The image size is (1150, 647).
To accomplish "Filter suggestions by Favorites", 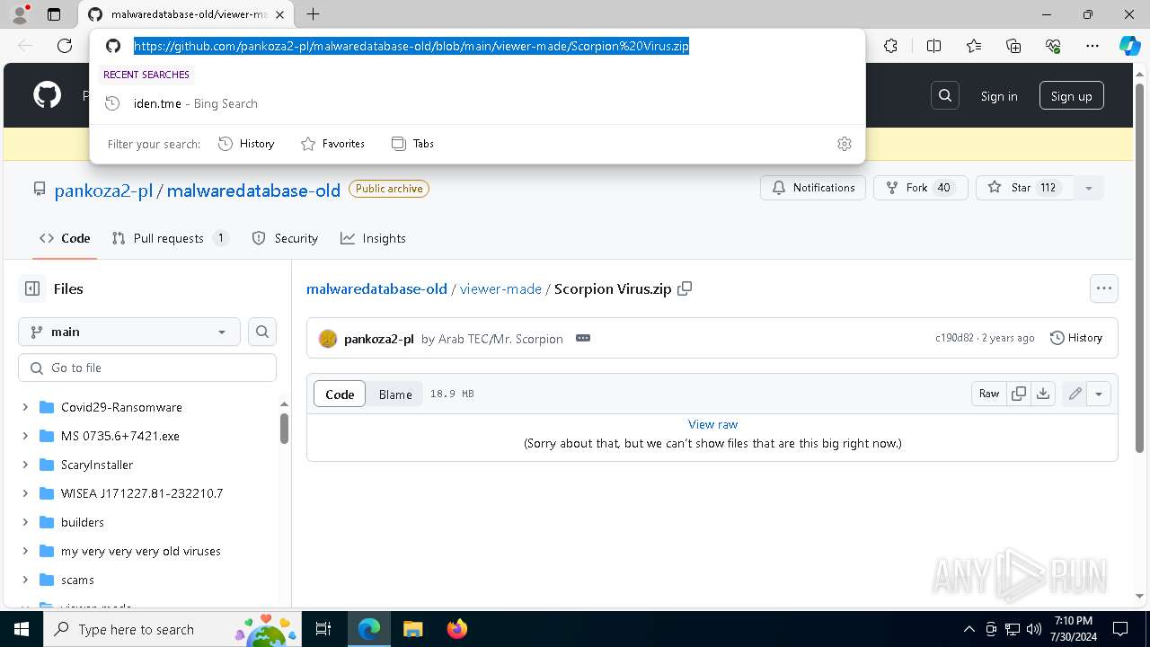I will (332, 144).
